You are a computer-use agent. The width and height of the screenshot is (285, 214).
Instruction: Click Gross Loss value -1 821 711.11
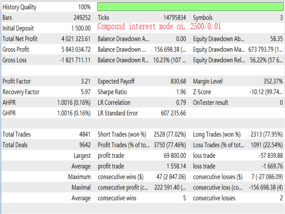click(75, 60)
